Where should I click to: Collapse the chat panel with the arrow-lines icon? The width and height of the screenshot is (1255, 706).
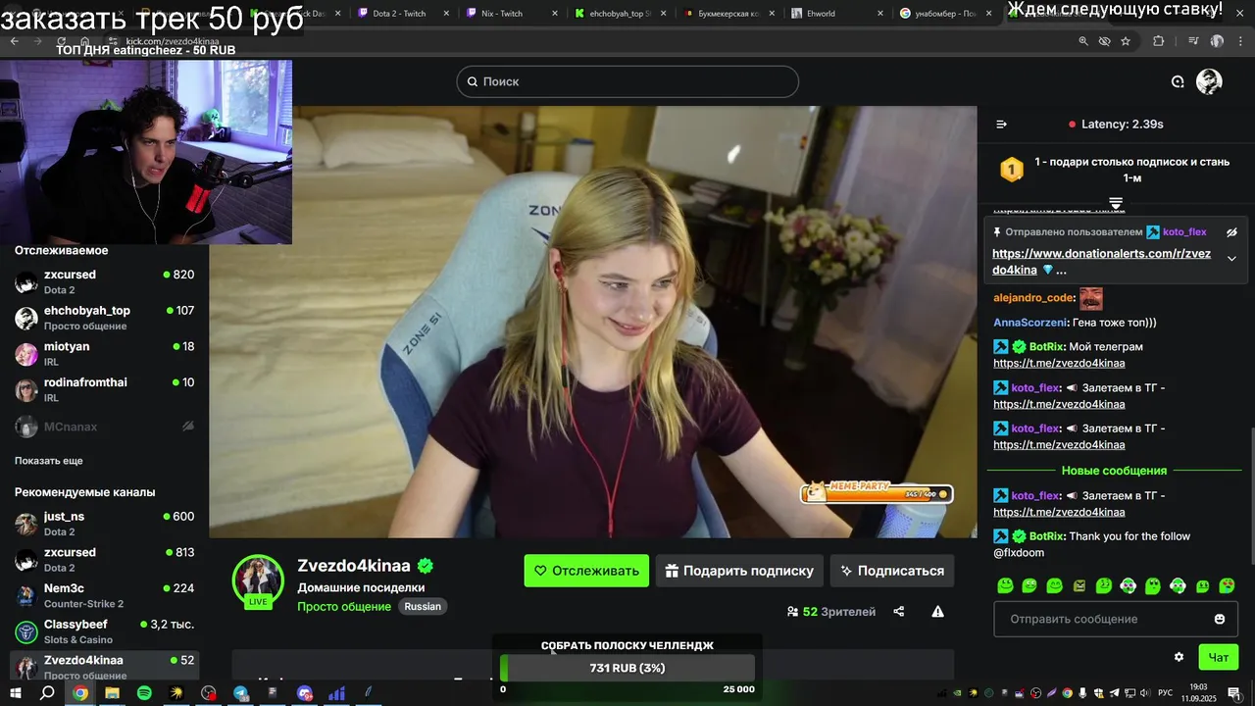tap(1001, 125)
